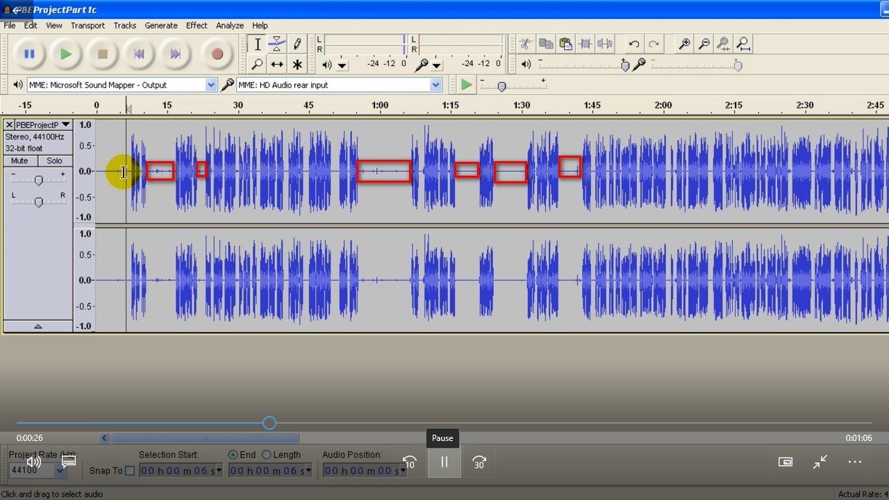Click the Copy icon in edit toolbar
The width and height of the screenshot is (889, 500).
tap(546, 44)
